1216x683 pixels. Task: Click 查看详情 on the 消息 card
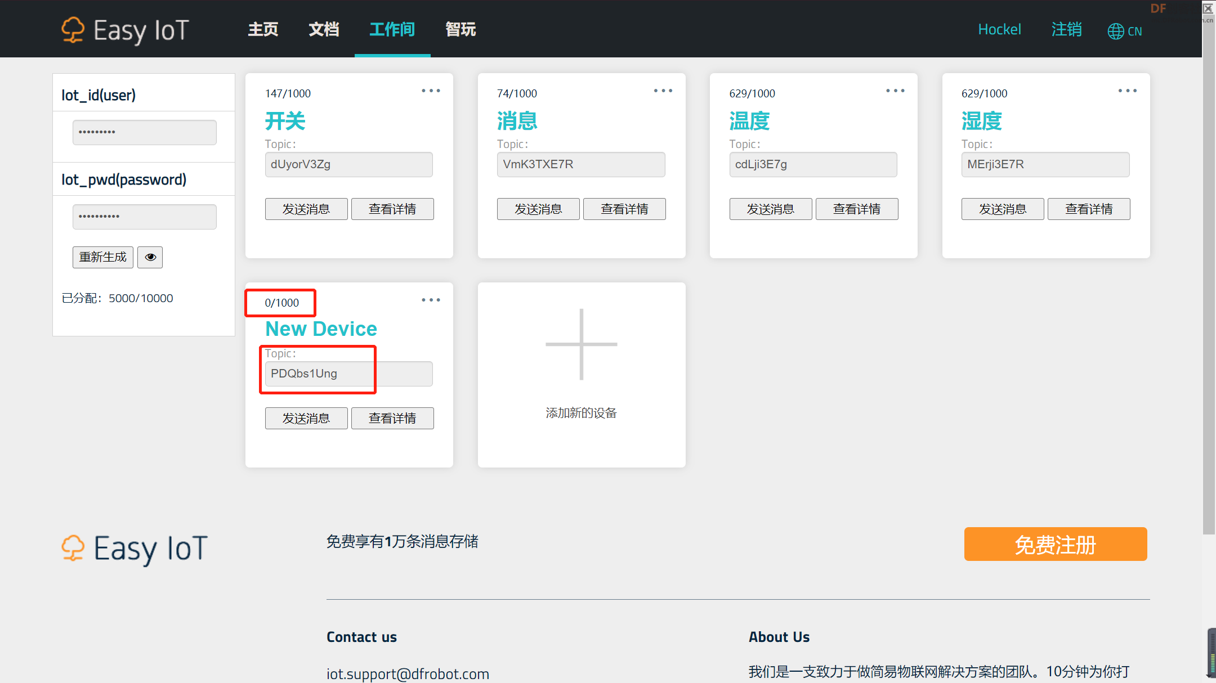click(x=624, y=209)
